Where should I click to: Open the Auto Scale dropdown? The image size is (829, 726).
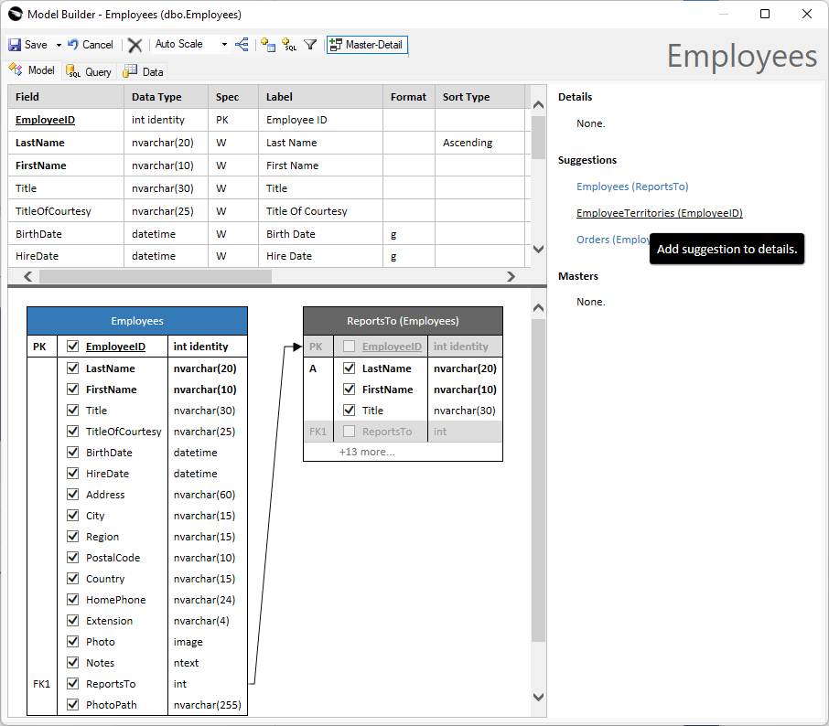[x=223, y=44]
